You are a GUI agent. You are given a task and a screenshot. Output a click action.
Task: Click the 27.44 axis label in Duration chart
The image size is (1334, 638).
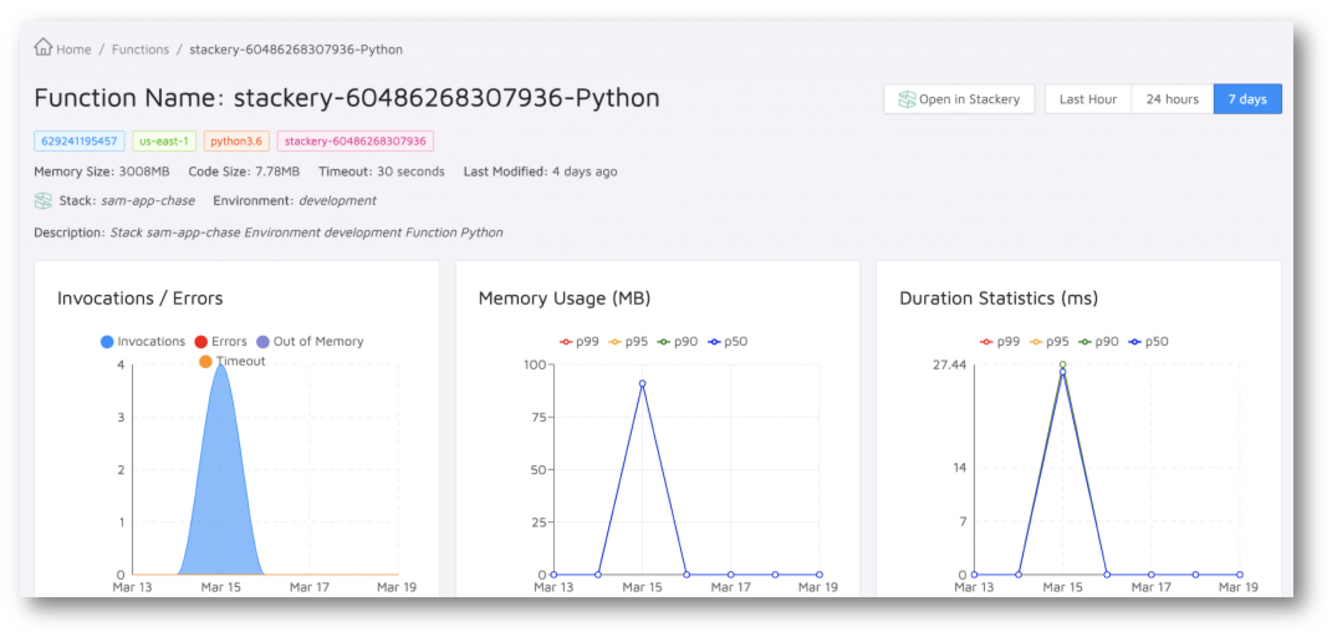point(949,364)
